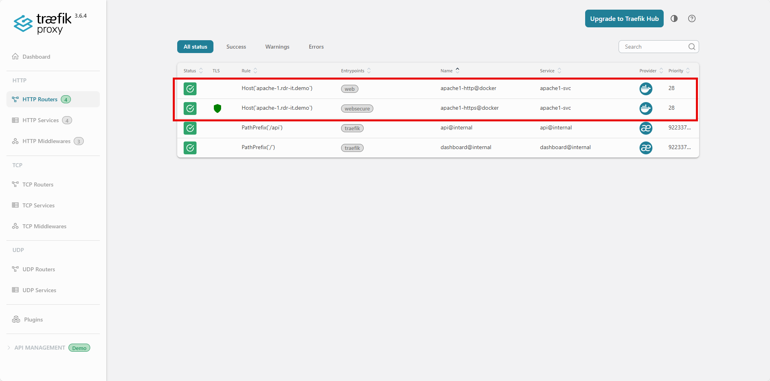Click success status icon of dashboard@internal router
This screenshot has height=381, width=770.
pos(190,148)
